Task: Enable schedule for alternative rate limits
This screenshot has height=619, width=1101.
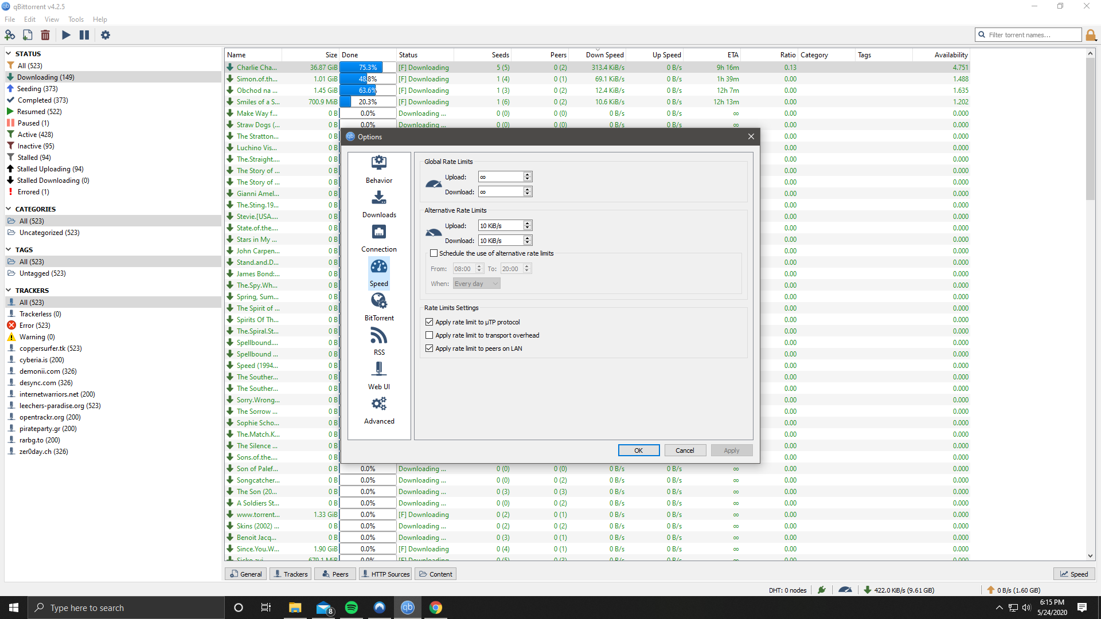Action: coord(434,253)
